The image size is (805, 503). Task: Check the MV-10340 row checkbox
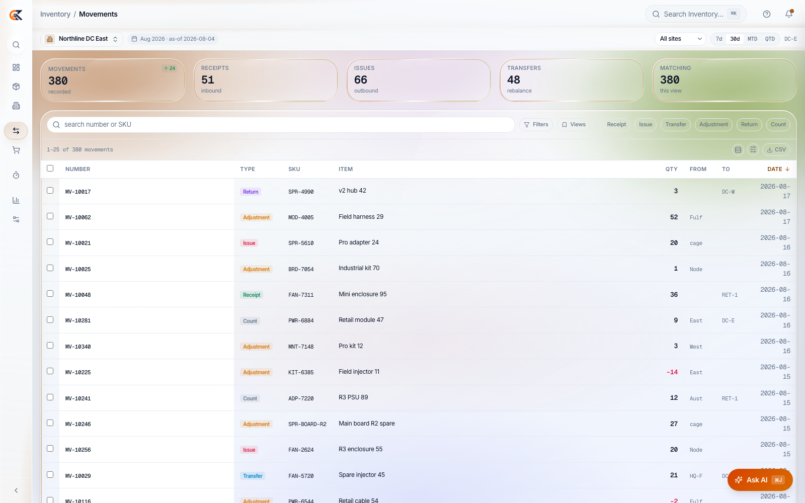point(50,346)
